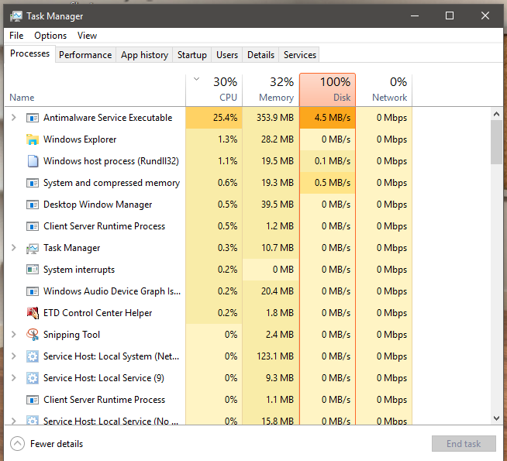Screen dimensions: 507x461
Task: Click the process list scrollbar thumb
Action: coord(497,143)
